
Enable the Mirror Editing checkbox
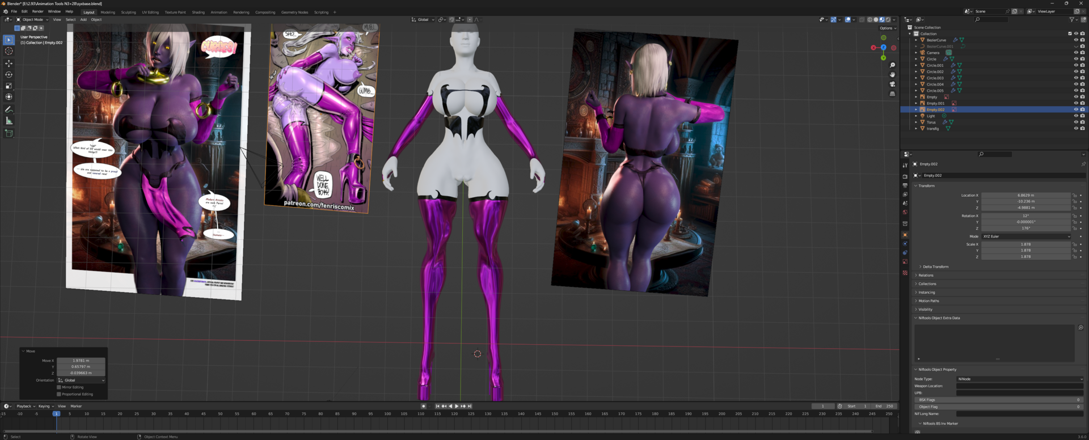59,387
